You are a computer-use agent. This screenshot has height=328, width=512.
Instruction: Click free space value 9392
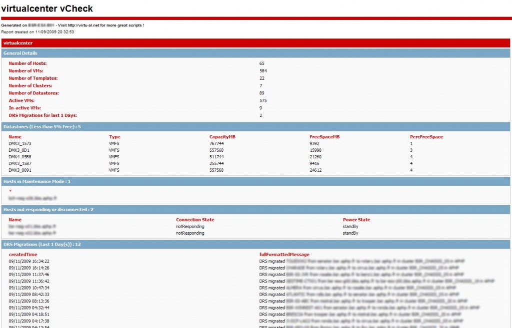[x=314, y=143]
